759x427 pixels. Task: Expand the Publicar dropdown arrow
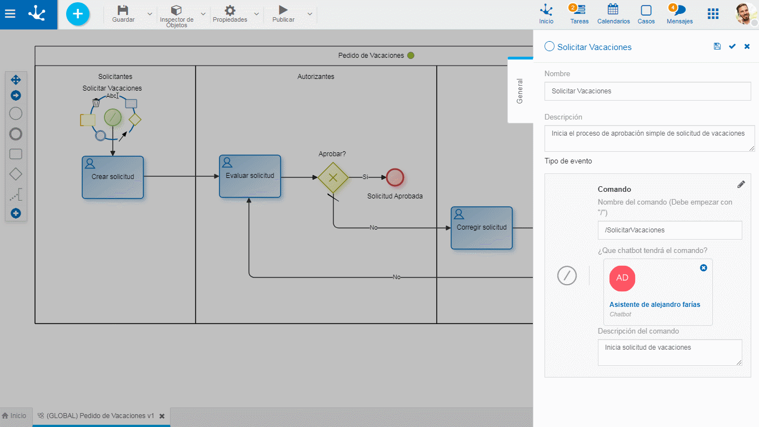click(x=309, y=14)
